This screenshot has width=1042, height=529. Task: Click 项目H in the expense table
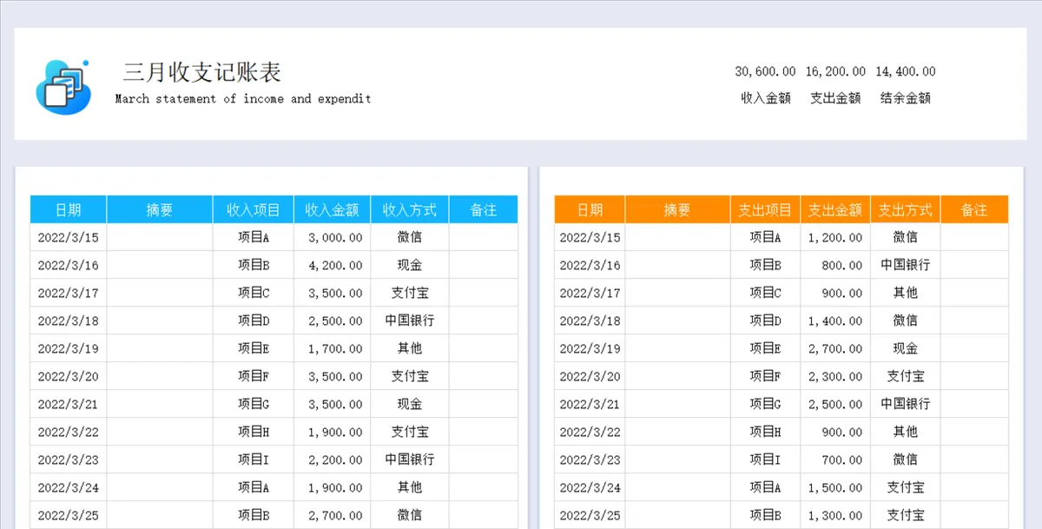(766, 432)
